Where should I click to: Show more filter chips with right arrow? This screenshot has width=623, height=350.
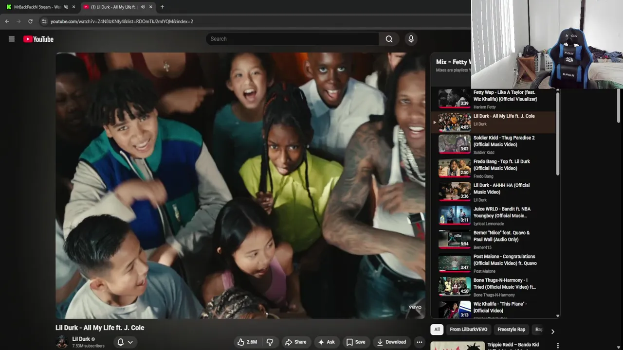[x=552, y=331]
